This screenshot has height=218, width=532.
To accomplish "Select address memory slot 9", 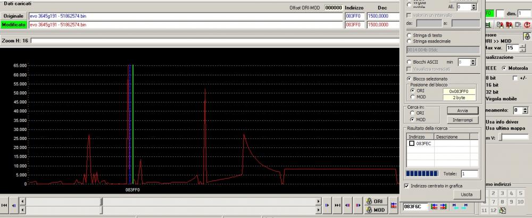I will (x=511, y=202).
